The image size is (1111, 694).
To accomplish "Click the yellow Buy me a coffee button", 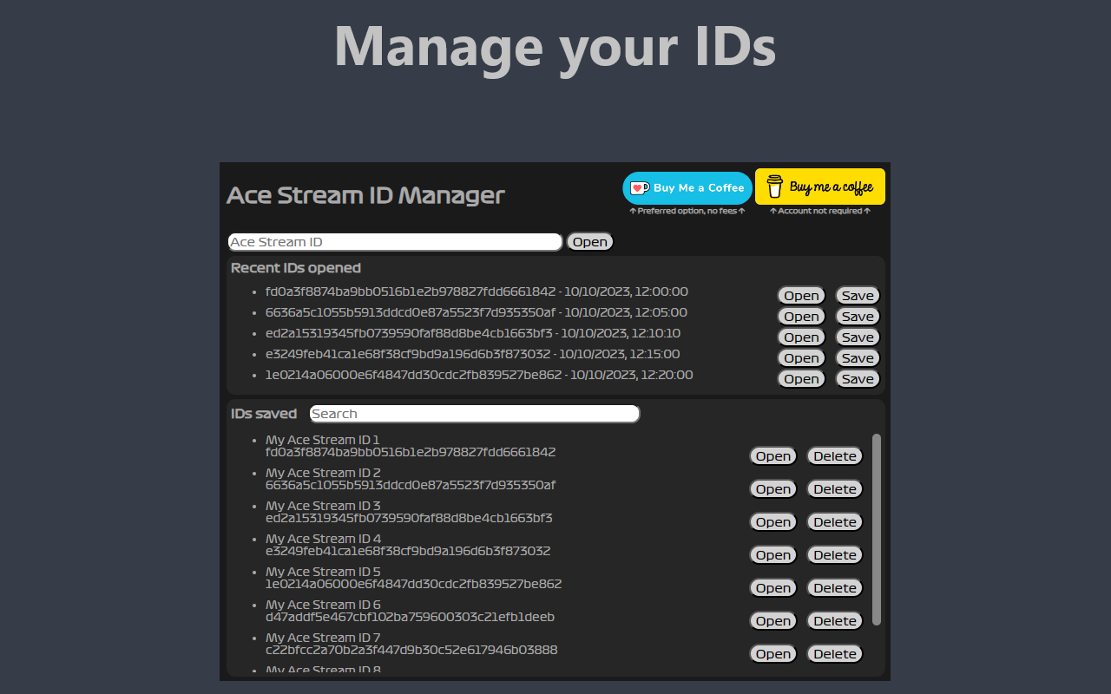I will [x=820, y=187].
